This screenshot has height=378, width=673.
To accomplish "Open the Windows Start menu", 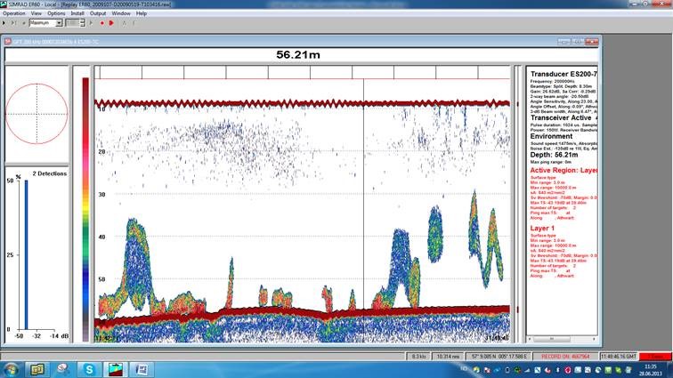I will pos(11,369).
